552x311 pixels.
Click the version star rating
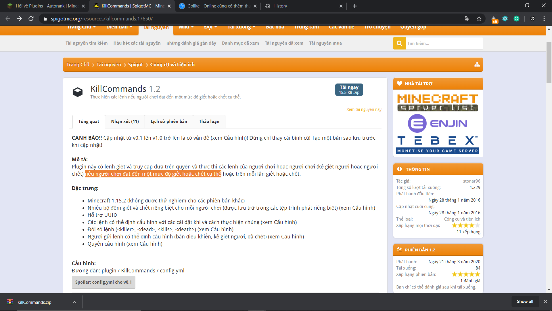click(x=466, y=274)
